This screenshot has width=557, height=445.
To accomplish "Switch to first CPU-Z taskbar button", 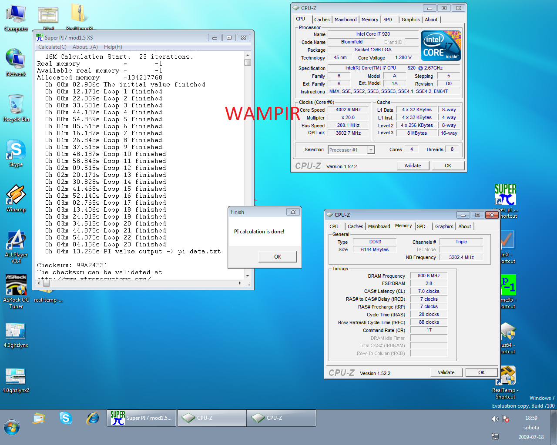I will (211, 418).
